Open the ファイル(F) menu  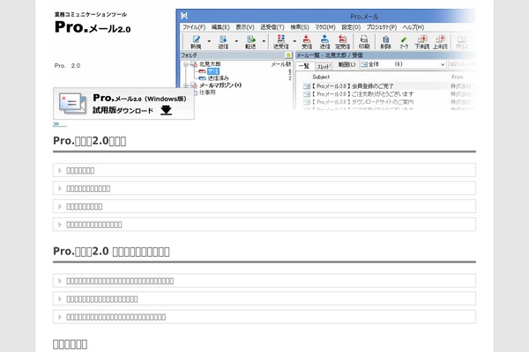[x=194, y=27]
